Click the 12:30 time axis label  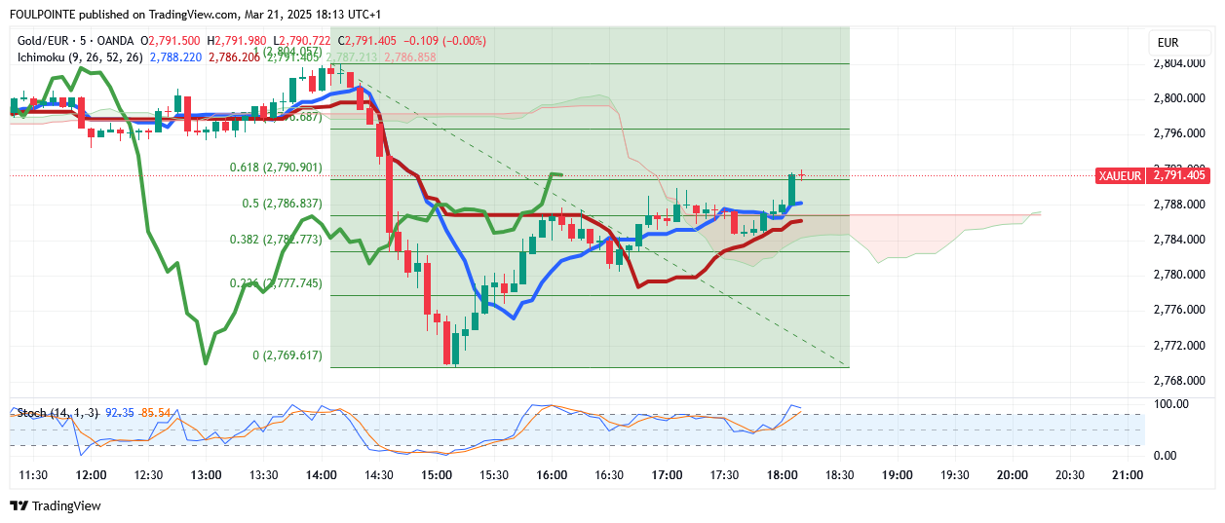(x=148, y=475)
